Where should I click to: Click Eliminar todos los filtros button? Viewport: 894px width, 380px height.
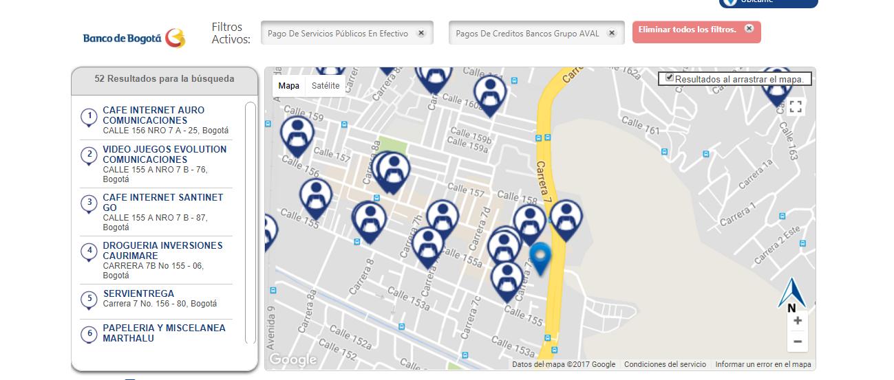(x=696, y=32)
